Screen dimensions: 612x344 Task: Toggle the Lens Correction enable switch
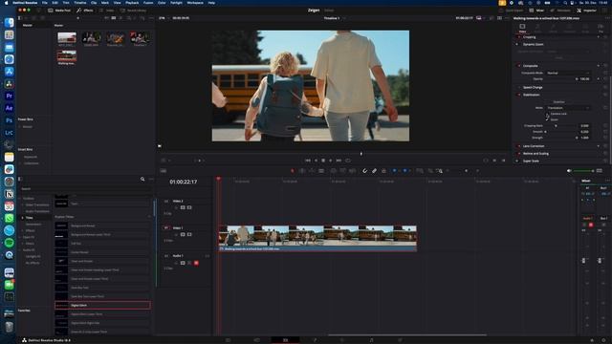[x=518, y=146]
